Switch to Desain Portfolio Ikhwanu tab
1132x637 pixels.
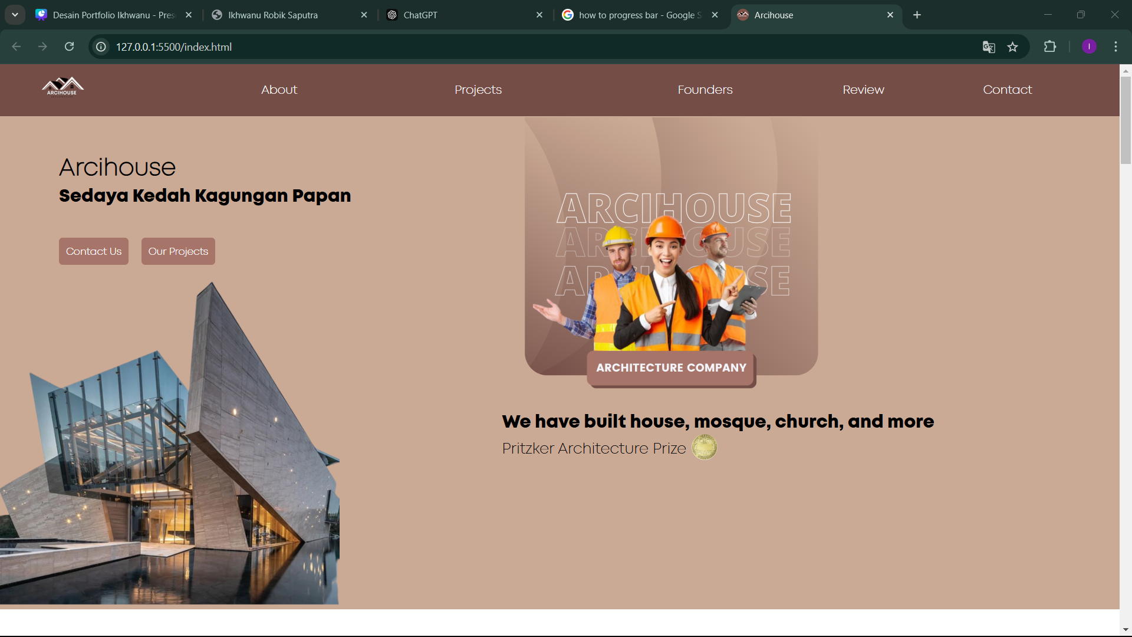coord(112,15)
